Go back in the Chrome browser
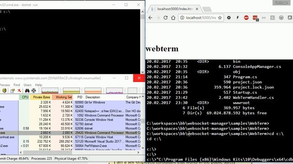This screenshot has height=164, width=293. pos(150,18)
